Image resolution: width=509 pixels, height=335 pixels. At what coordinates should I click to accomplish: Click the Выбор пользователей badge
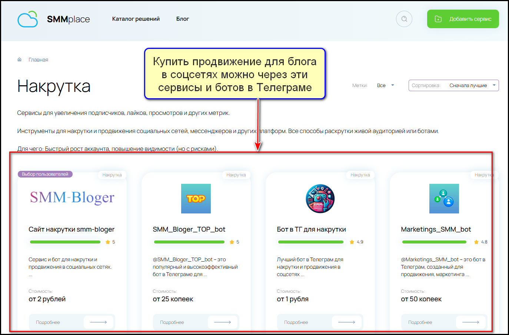click(x=45, y=174)
